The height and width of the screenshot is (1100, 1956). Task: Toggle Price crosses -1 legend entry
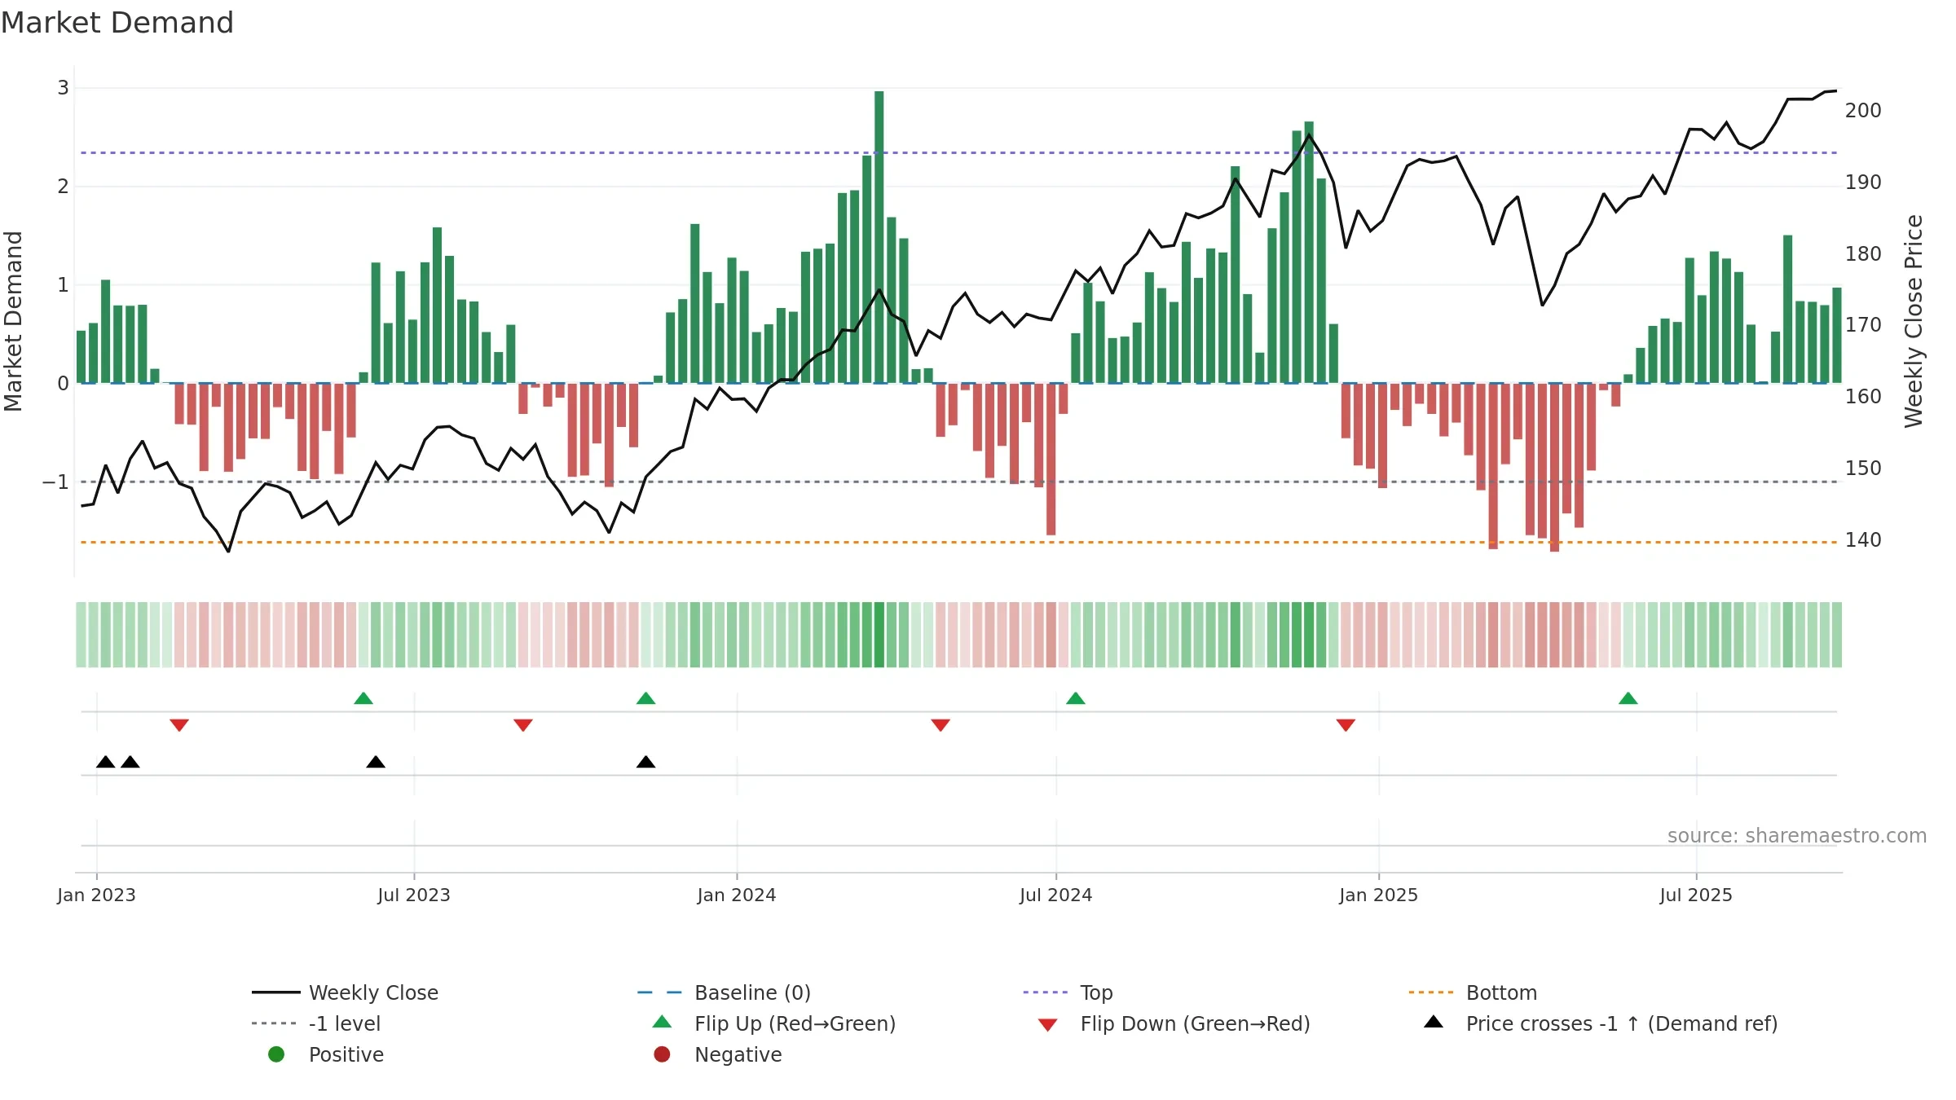1601,1023
